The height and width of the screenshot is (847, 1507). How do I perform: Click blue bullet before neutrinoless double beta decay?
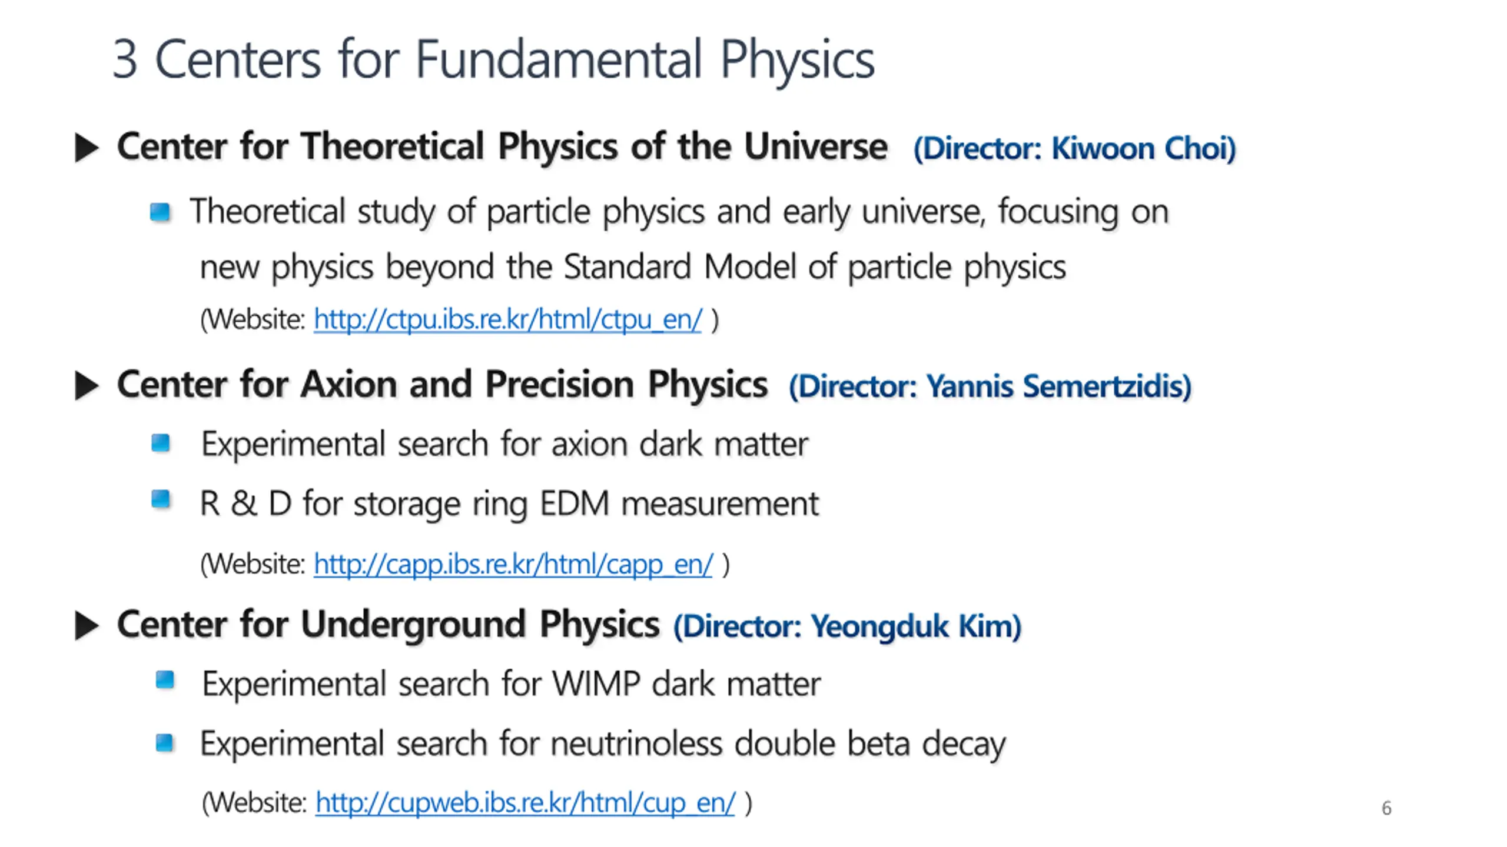[x=165, y=743]
